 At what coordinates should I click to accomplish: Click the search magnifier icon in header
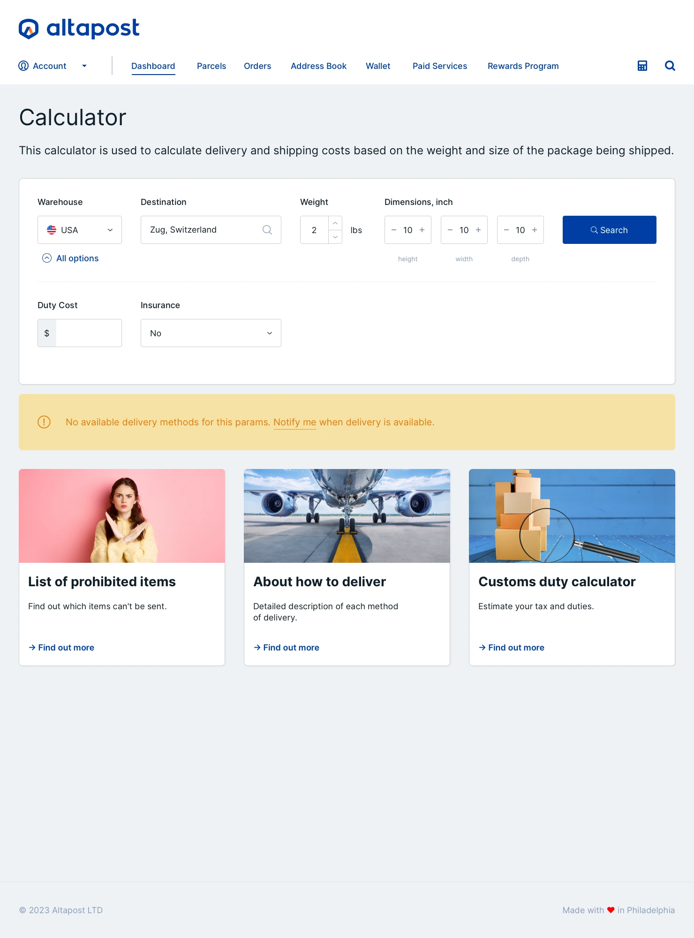pyautogui.click(x=670, y=66)
